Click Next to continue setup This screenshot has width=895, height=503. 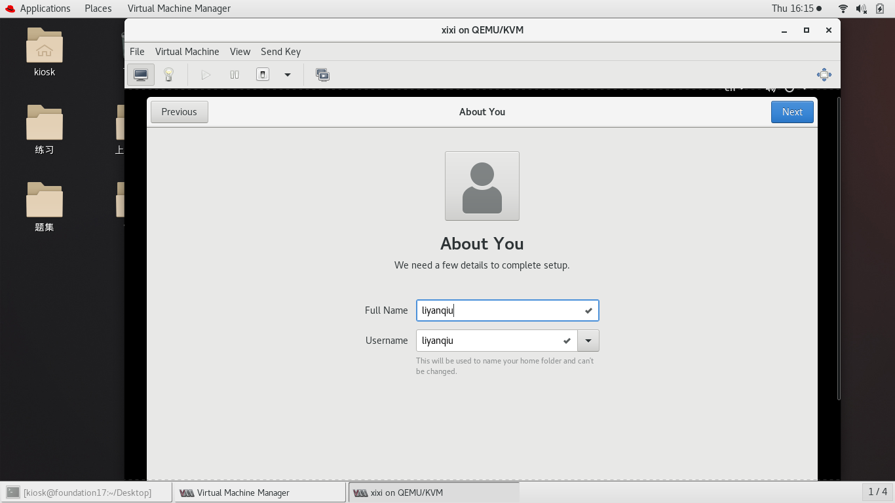[x=792, y=112]
